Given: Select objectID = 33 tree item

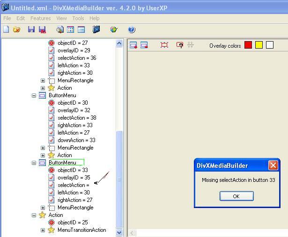Looking at the screenshot, I should (73, 170).
